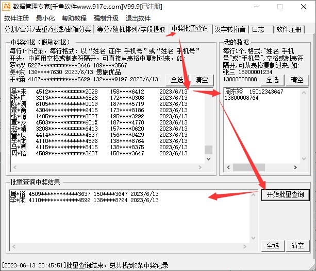
Task: Go to the 汉字转拼音 tab
Action: [x=230, y=29]
